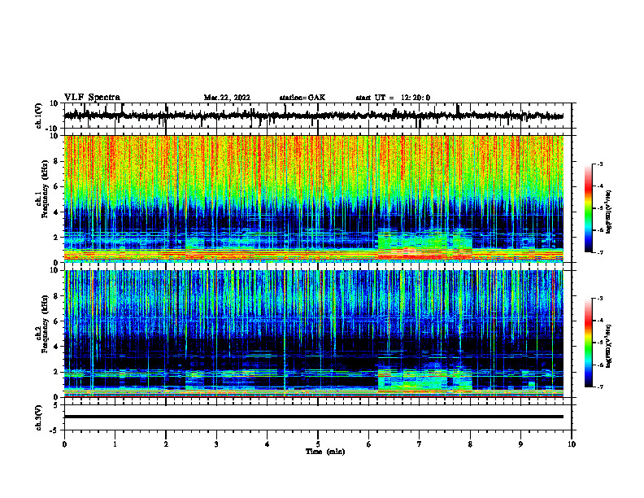The width and height of the screenshot is (644, 498).
Task: Click the 'Time (min)' x-axis label
Action: (x=325, y=452)
